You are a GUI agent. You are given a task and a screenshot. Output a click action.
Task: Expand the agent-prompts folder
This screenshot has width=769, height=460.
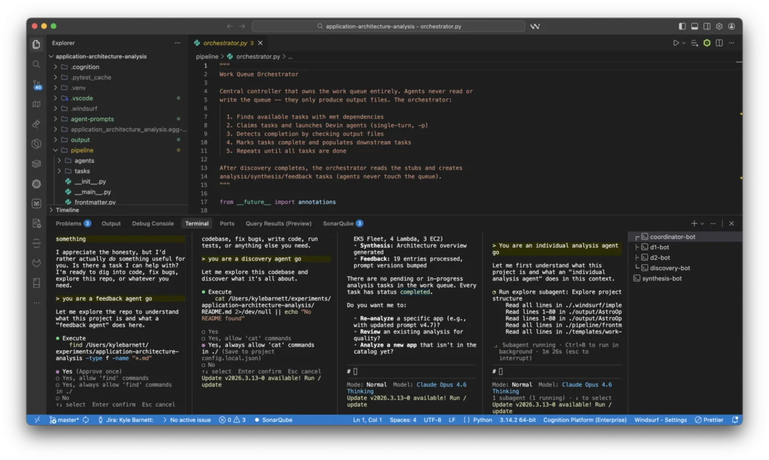(91, 119)
